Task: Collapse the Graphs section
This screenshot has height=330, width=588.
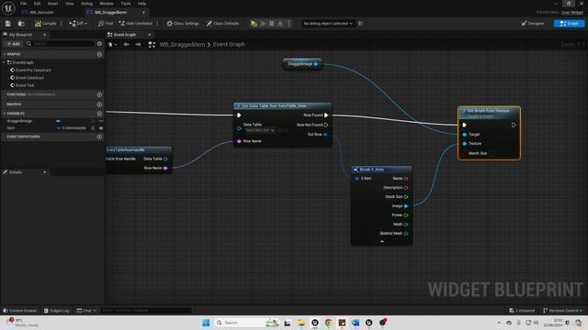Action: coord(5,54)
